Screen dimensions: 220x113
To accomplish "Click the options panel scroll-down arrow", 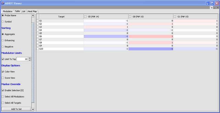I will click(x=33, y=109).
